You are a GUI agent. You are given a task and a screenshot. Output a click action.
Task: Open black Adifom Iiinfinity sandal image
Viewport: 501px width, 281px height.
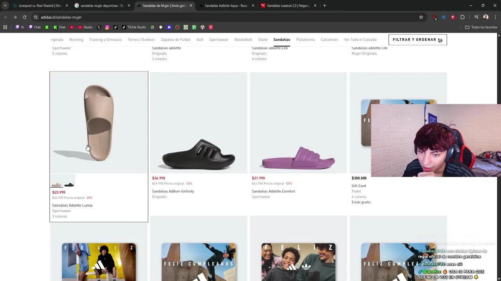(x=198, y=123)
